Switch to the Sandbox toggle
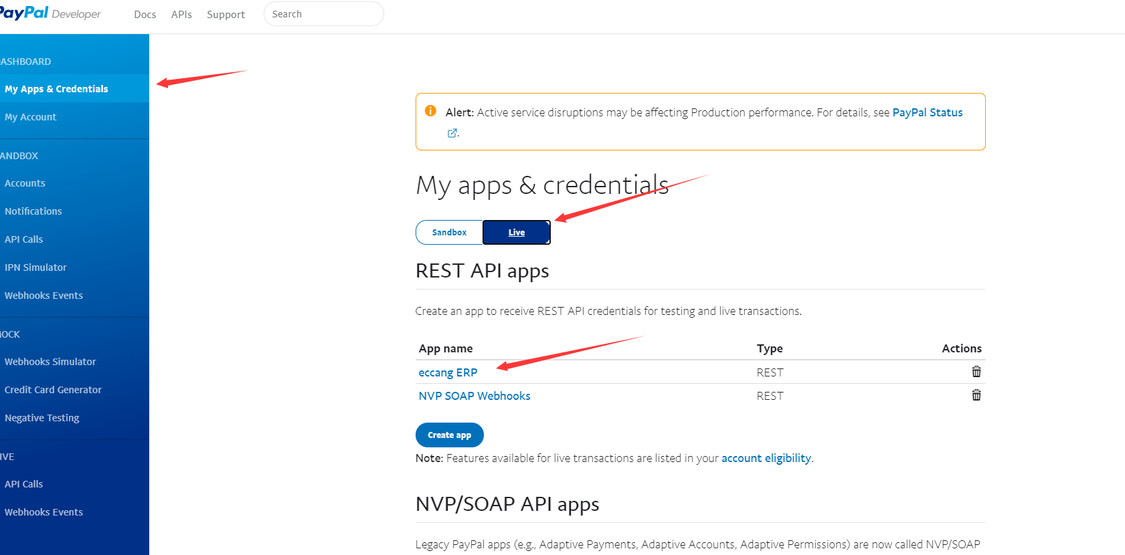Image resolution: width=1125 pixels, height=555 pixels. 449,233
